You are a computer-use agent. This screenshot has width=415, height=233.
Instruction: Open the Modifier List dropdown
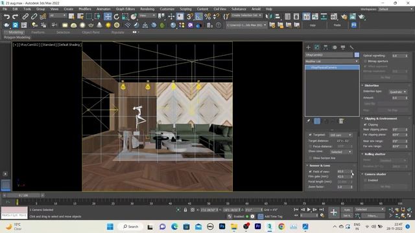(x=332, y=61)
